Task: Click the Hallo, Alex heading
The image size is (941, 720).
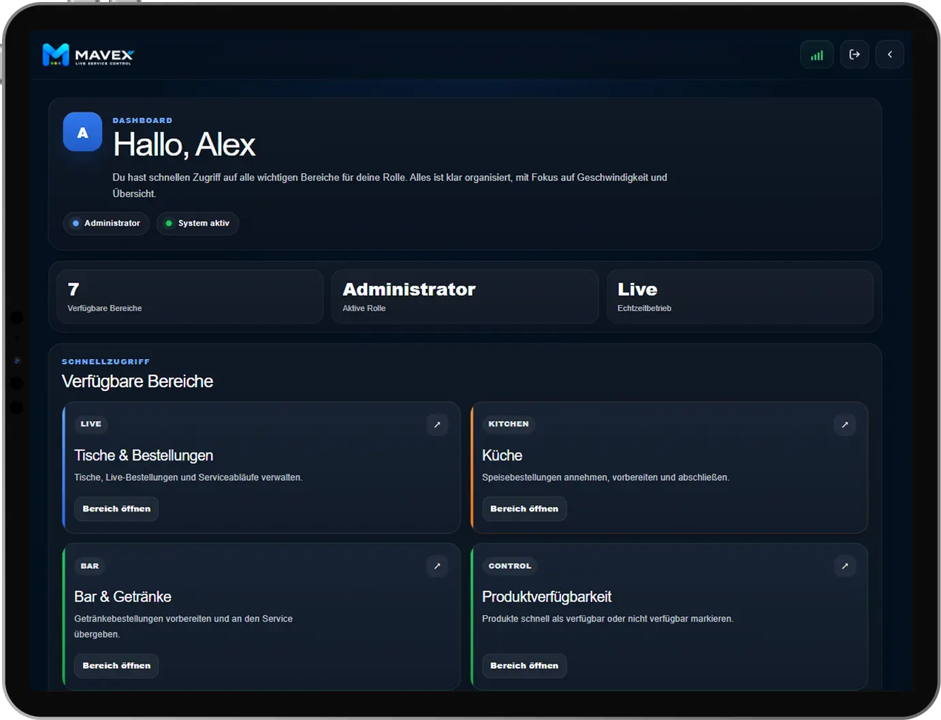Action: tap(184, 144)
